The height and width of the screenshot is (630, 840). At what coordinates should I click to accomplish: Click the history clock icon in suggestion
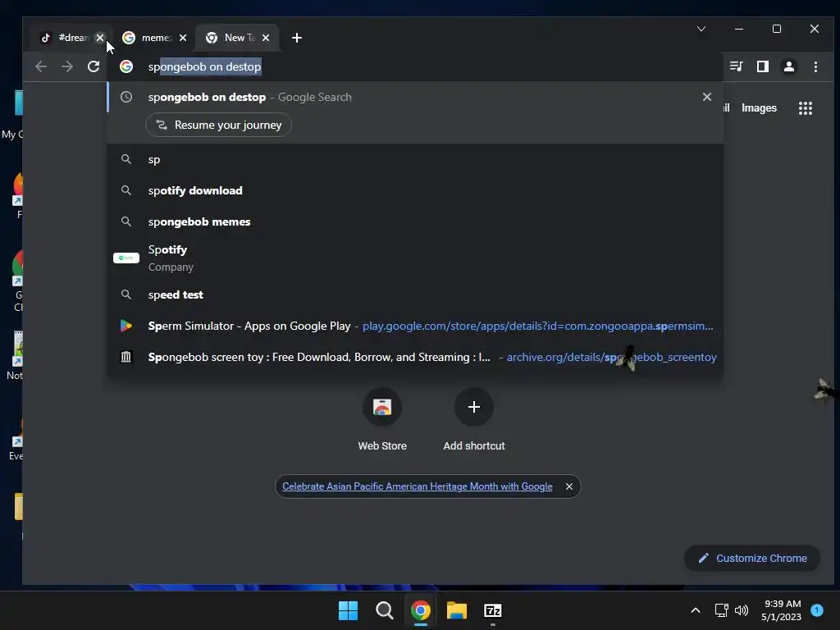126,97
